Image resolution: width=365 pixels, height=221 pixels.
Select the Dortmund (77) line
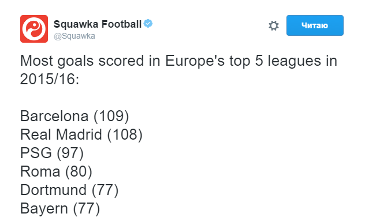pos(69,190)
